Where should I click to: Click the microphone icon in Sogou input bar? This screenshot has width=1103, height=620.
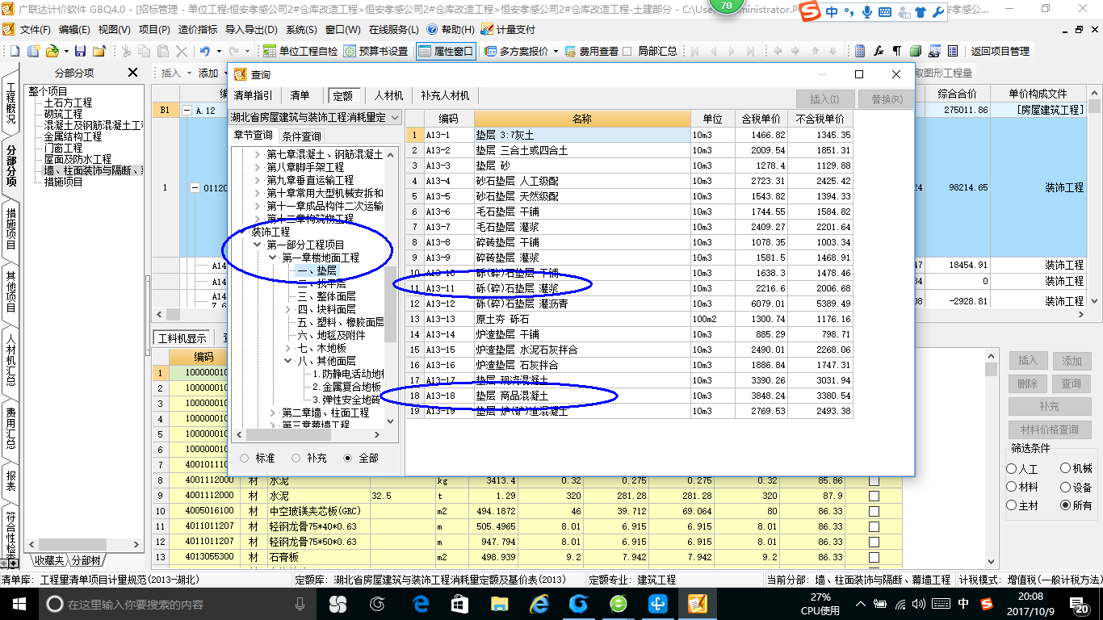pos(867,12)
